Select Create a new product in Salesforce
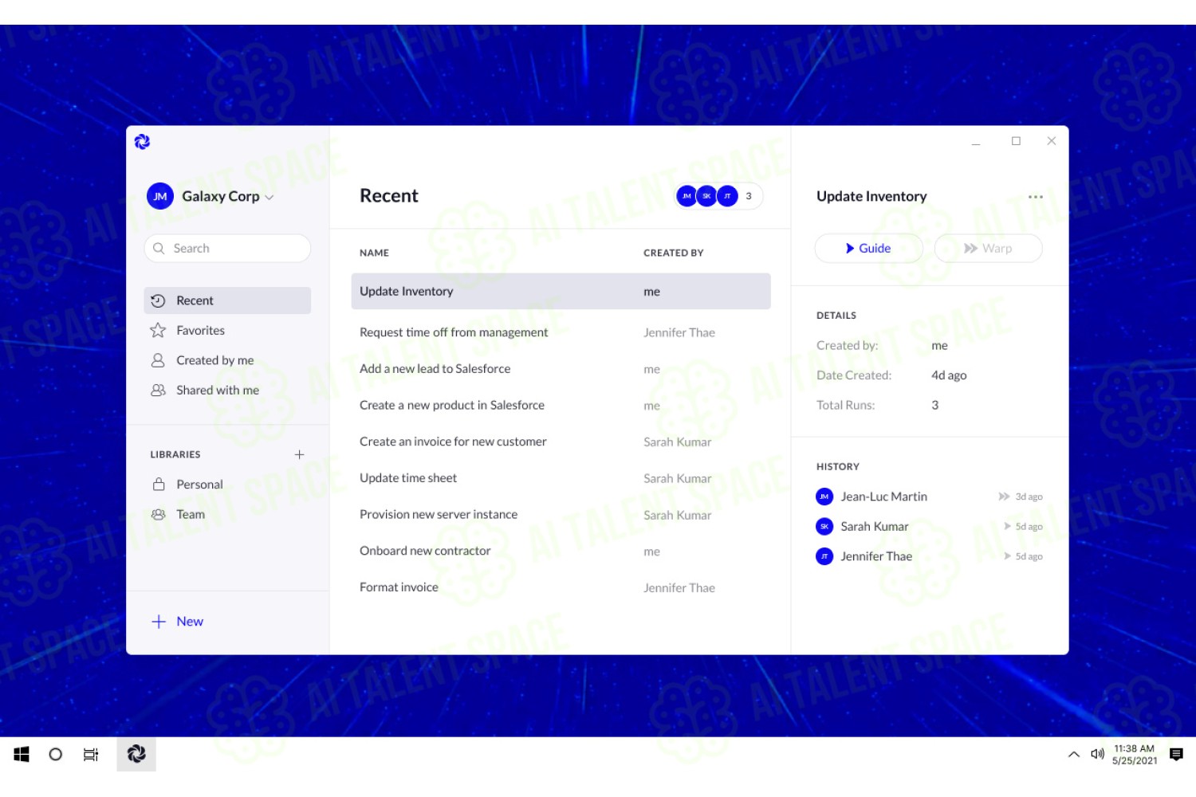This screenshot has height=797, width=1196. point(561,405)
